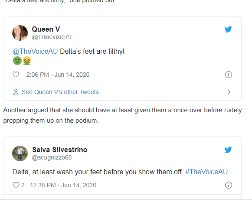Like Salva Silvestrino's tweet with heart icon
Image resolution: width=252 pixels, height=202 pixels.
click(x=16, y=185)
